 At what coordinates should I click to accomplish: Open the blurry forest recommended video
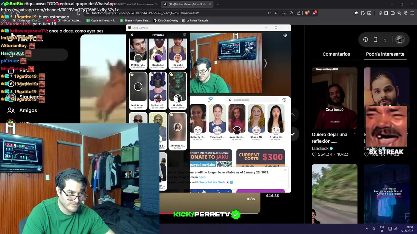[335, 194]
